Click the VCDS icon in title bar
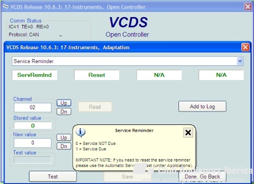254x184 pixels. tap(5, 6)
